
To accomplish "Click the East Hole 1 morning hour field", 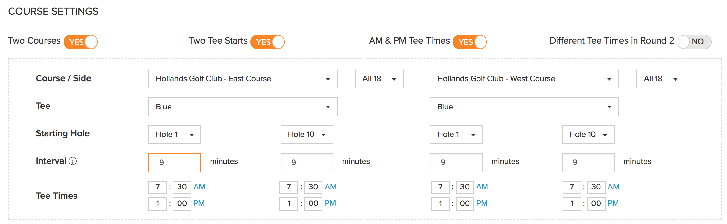I will coord(158,187).
